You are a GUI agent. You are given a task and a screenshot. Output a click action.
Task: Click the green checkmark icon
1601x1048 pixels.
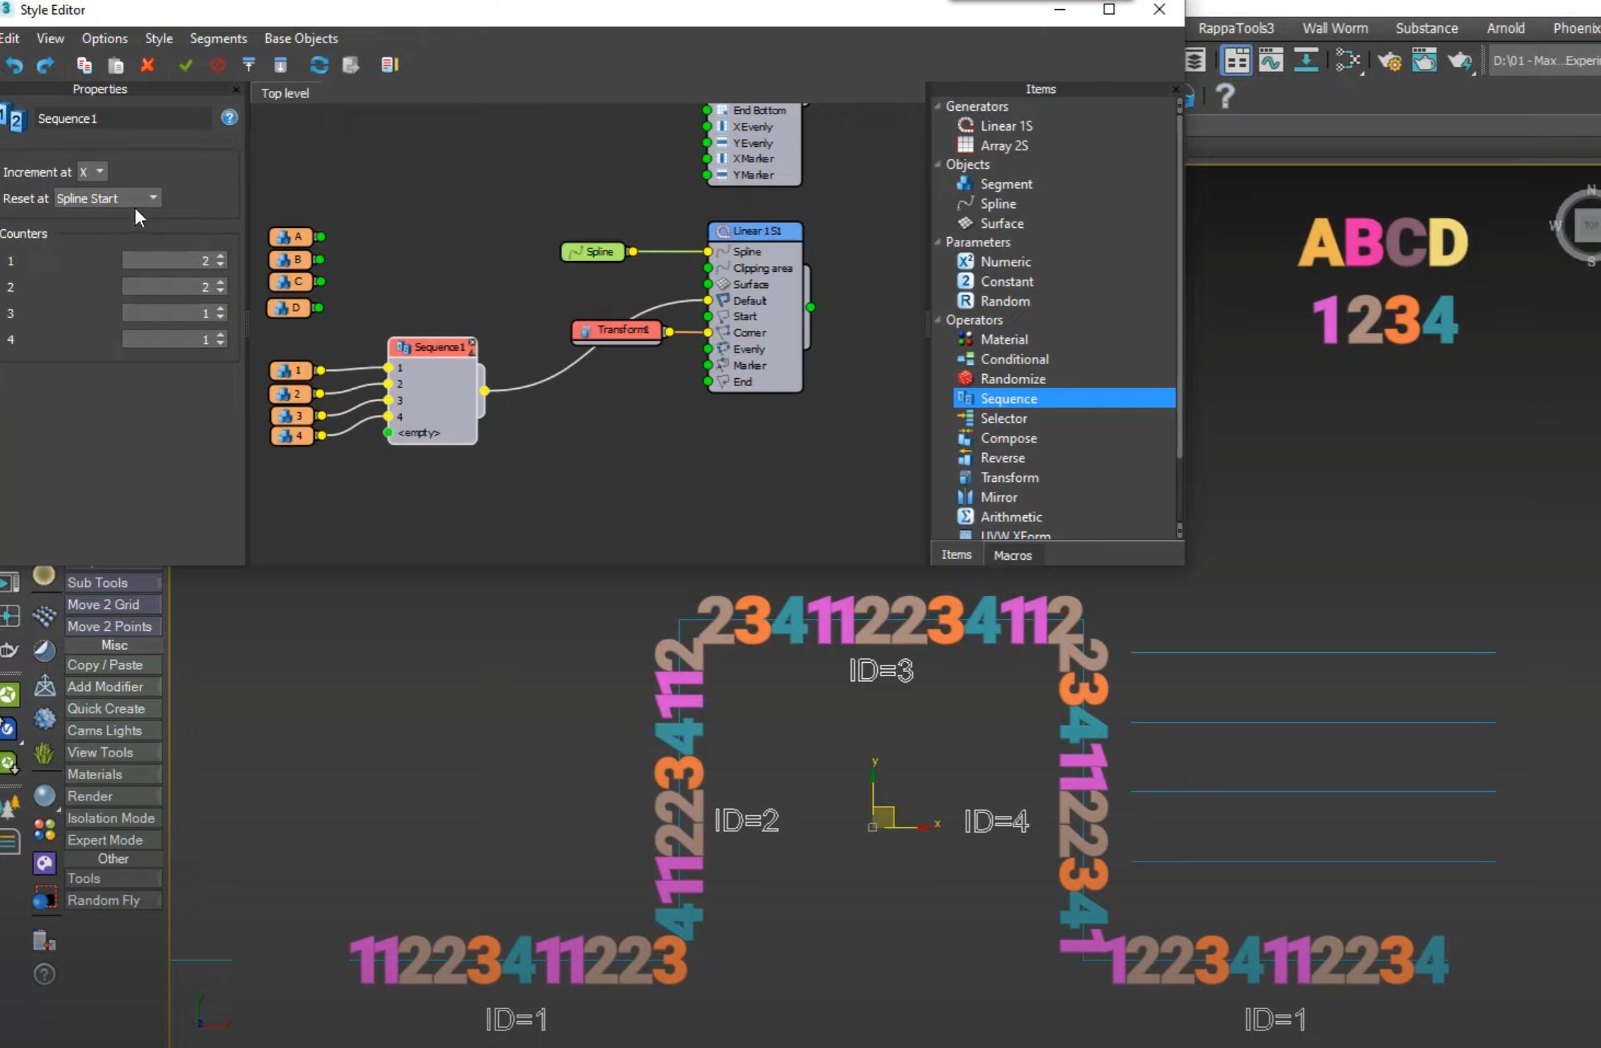click(186, 65)
